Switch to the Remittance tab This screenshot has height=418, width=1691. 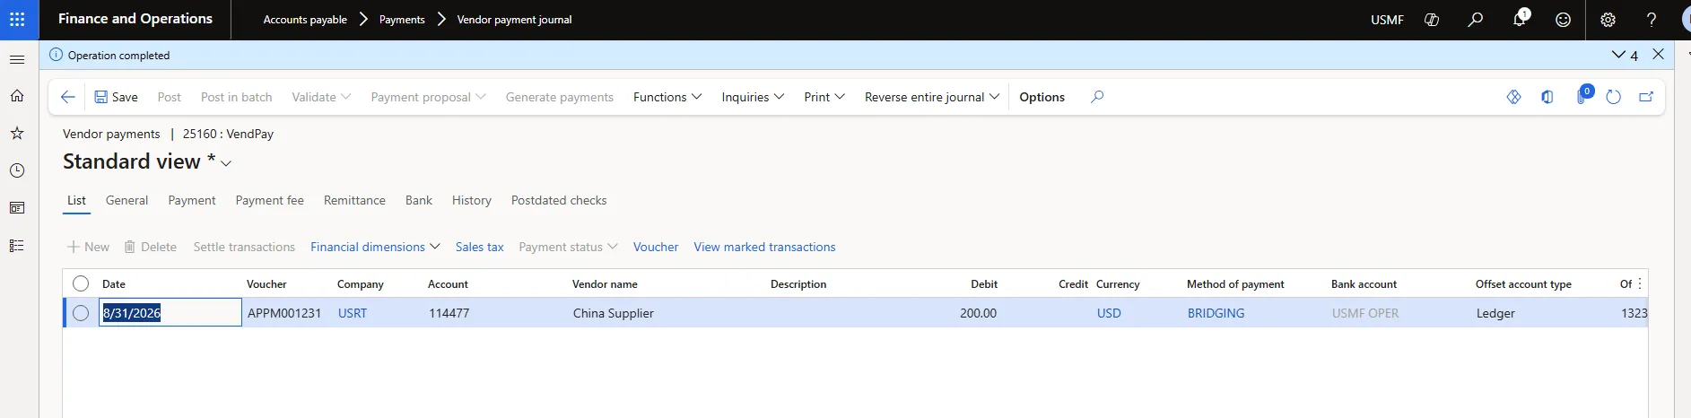click(x=354, y=200)
